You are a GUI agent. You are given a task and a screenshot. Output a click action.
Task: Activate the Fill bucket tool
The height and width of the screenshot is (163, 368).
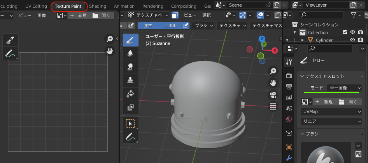(130, 94)
